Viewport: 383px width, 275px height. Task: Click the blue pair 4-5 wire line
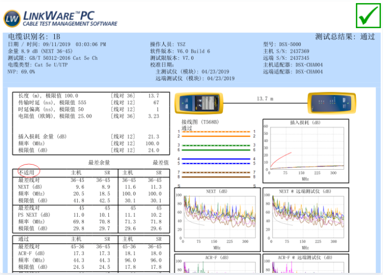pos(215,160)
